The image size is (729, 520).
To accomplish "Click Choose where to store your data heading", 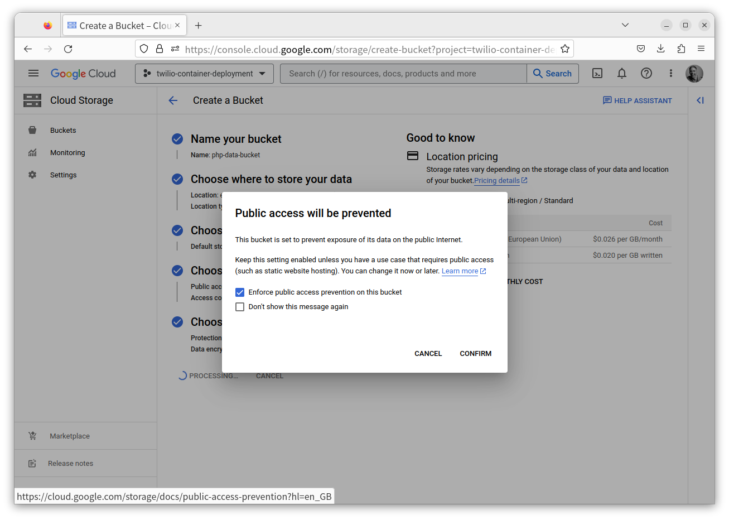I will 271,179.
